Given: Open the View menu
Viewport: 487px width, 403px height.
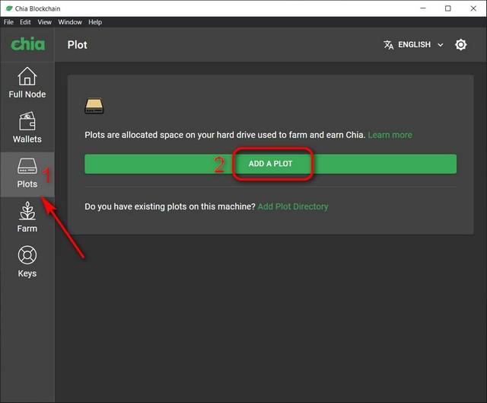Looking at the screenshot, I should coord(45,22).
